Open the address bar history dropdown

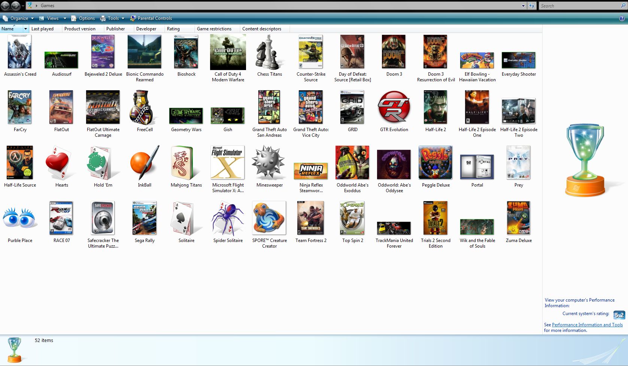[x=523, y=6]
